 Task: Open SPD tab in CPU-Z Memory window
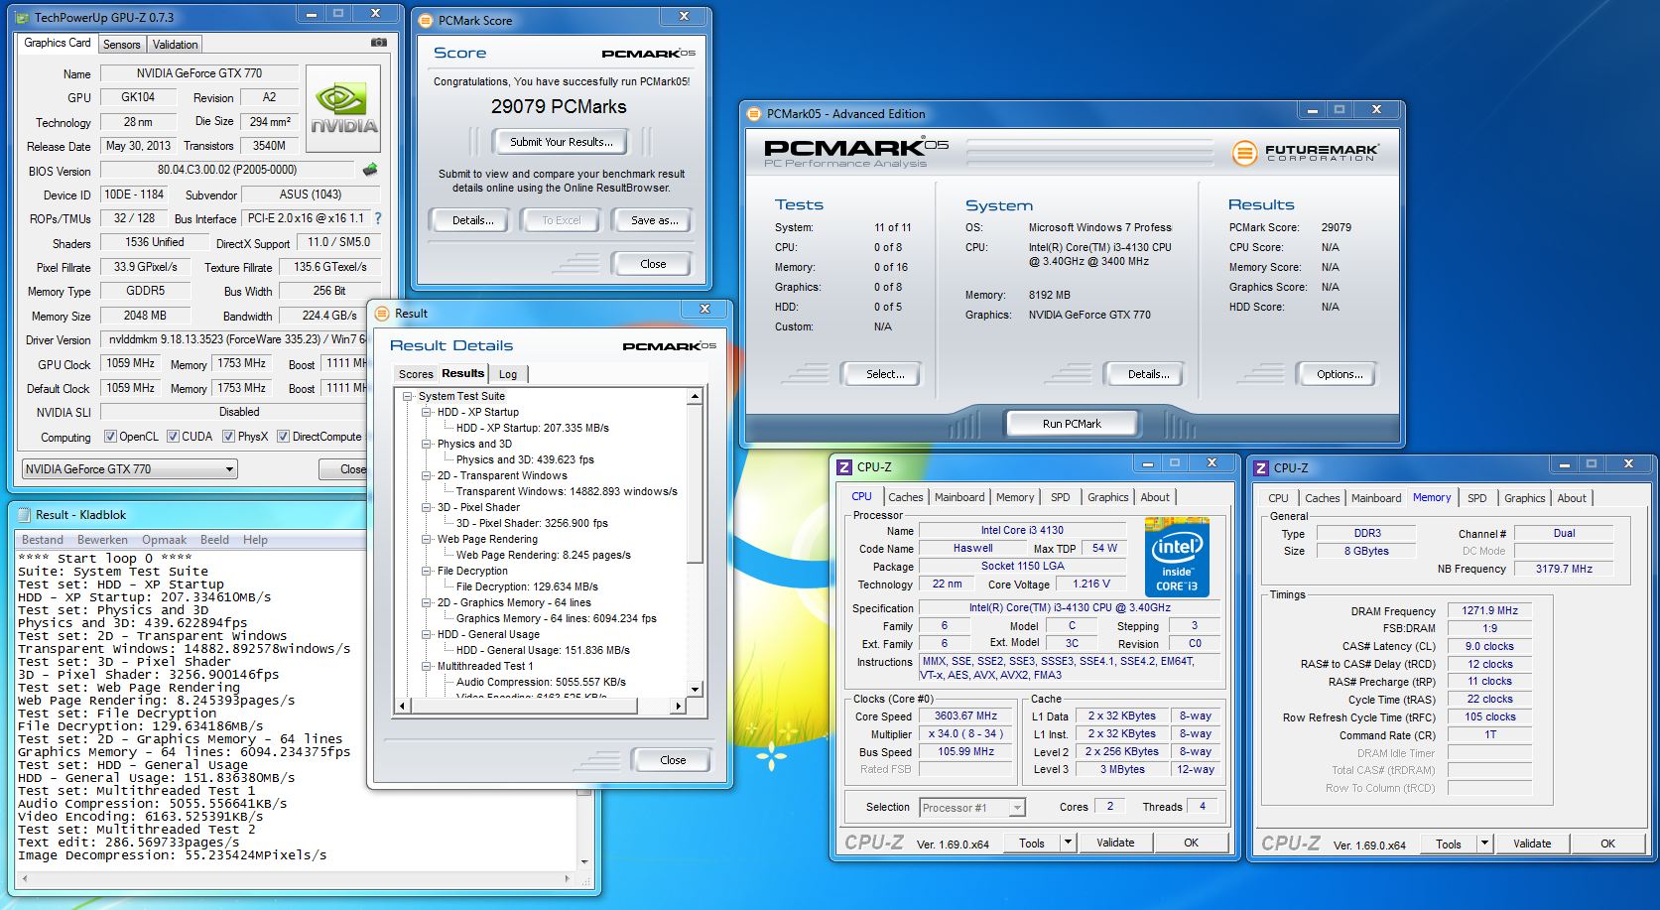1477,498
